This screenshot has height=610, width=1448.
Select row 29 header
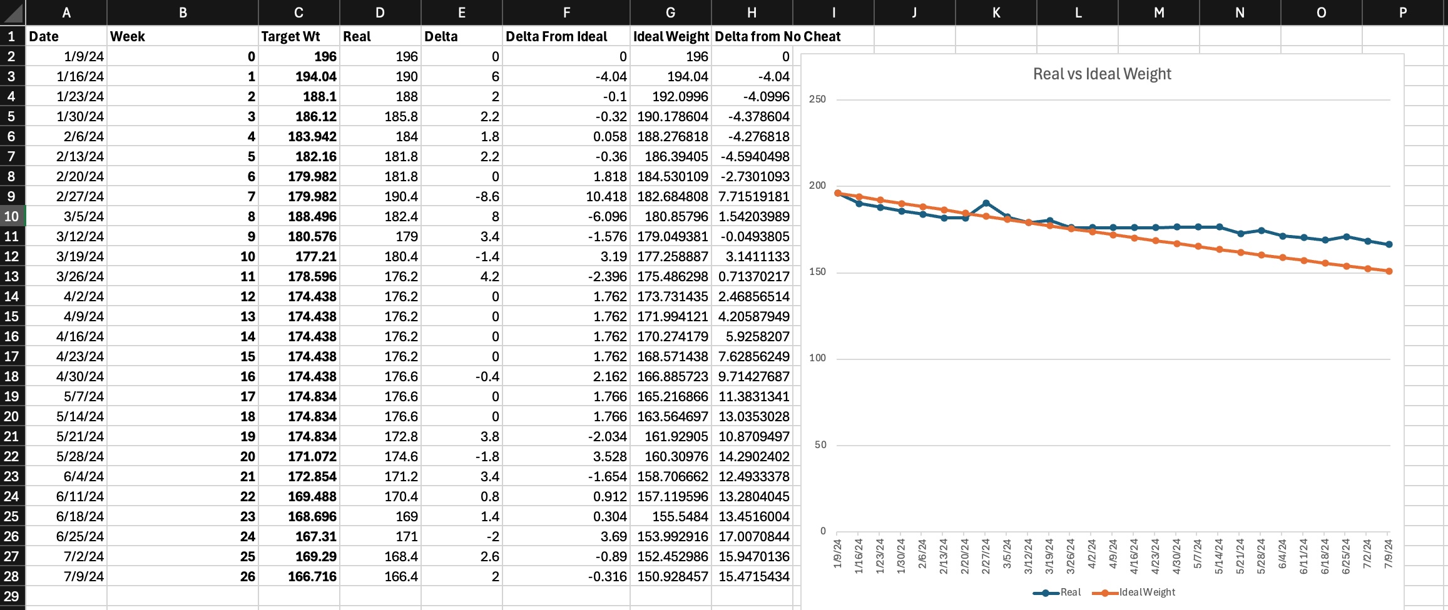click(x=12, y=596)
